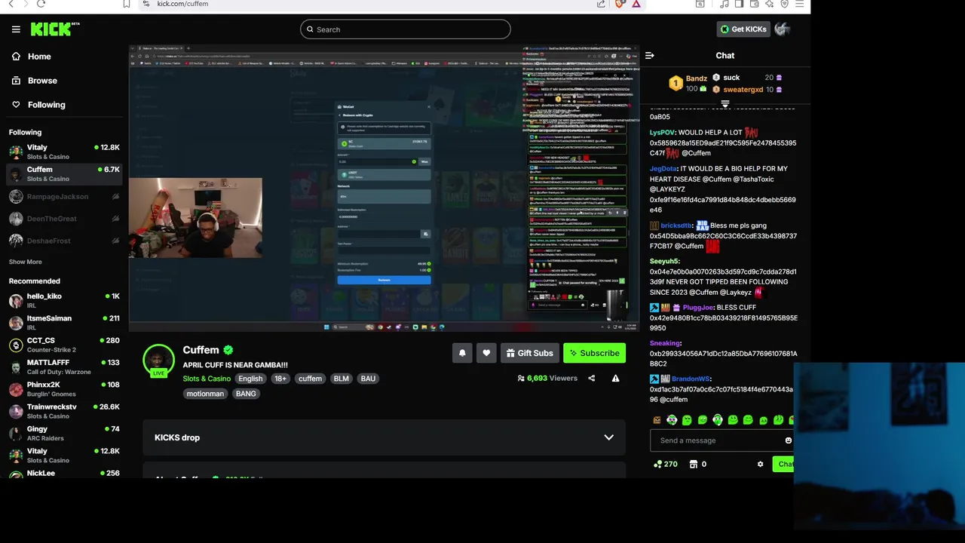The image size is (965, 543).
Task: Click the Brave Shields lion icon
Action: [620, 4]
